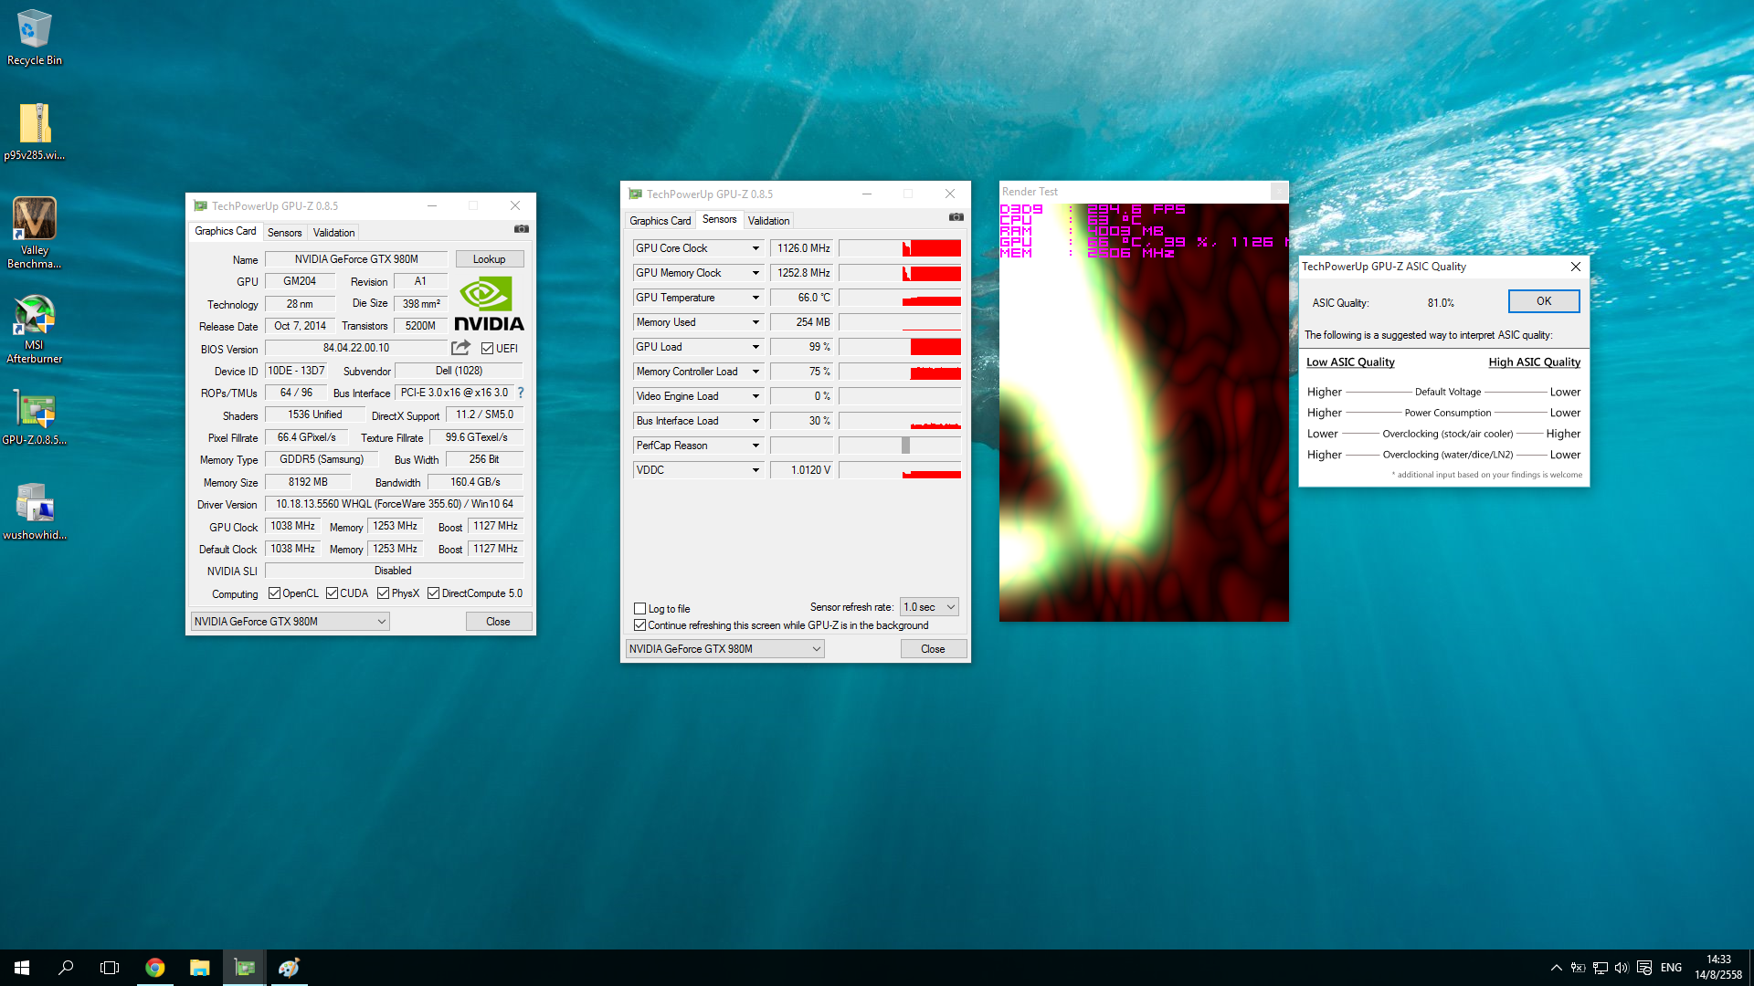Click the screenshot camera icon in Sensors window

coord(956,217)
